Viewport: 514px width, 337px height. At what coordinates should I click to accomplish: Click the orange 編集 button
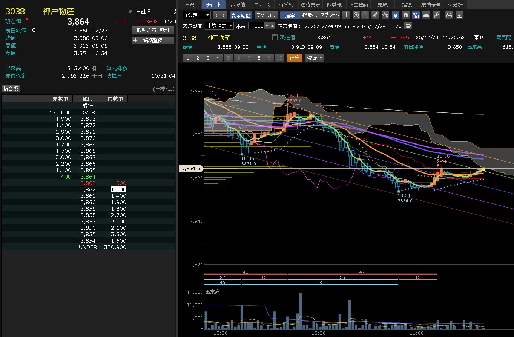(294, 58)
